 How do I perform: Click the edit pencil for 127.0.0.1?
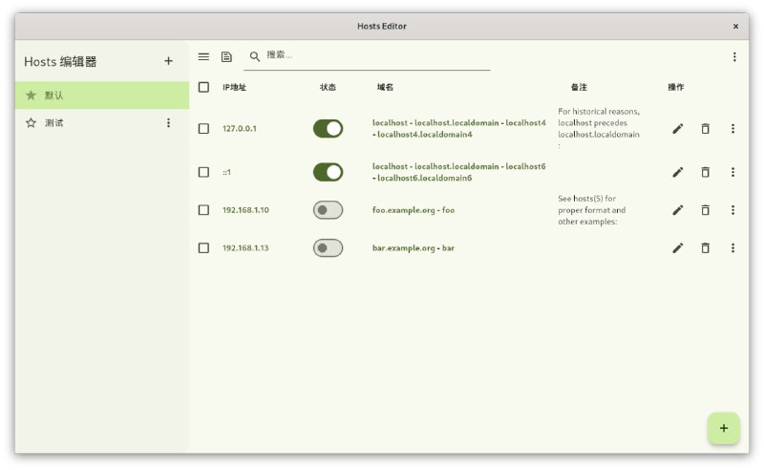coord(678,129)
